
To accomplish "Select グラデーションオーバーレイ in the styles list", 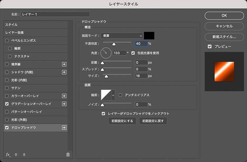I will click(32, 104).
